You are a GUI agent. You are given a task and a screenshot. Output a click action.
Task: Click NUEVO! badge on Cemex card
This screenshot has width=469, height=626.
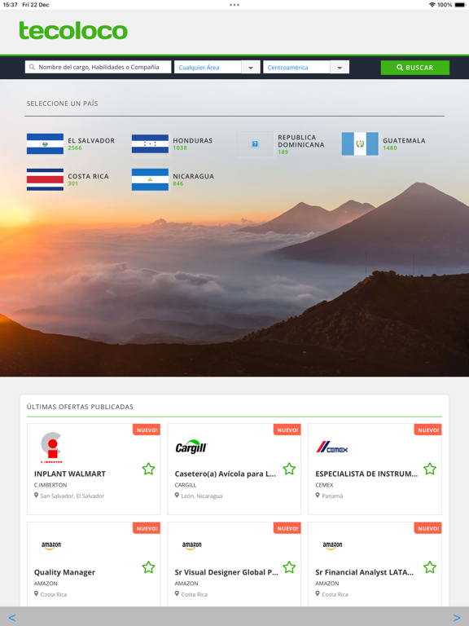click(428, 430)
